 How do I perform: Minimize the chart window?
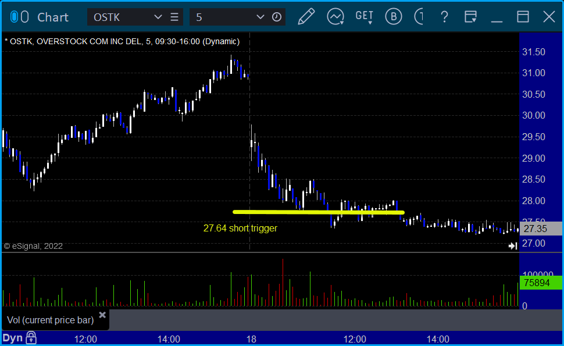click(497, 21)
